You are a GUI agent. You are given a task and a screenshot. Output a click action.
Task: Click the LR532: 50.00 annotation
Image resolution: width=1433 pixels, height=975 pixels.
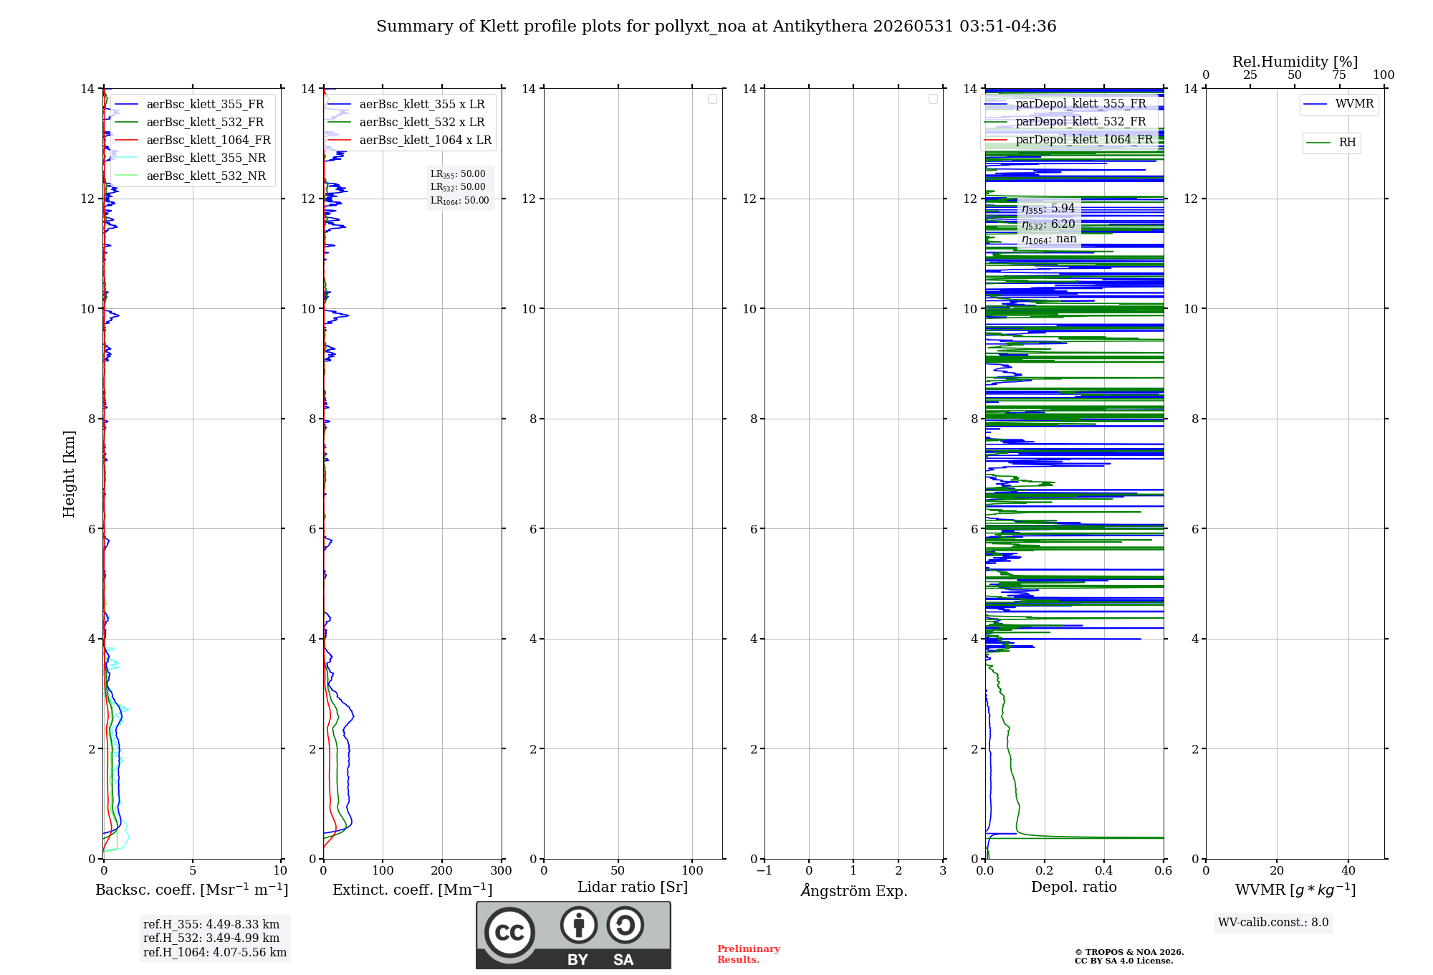(x=458, y=187)
